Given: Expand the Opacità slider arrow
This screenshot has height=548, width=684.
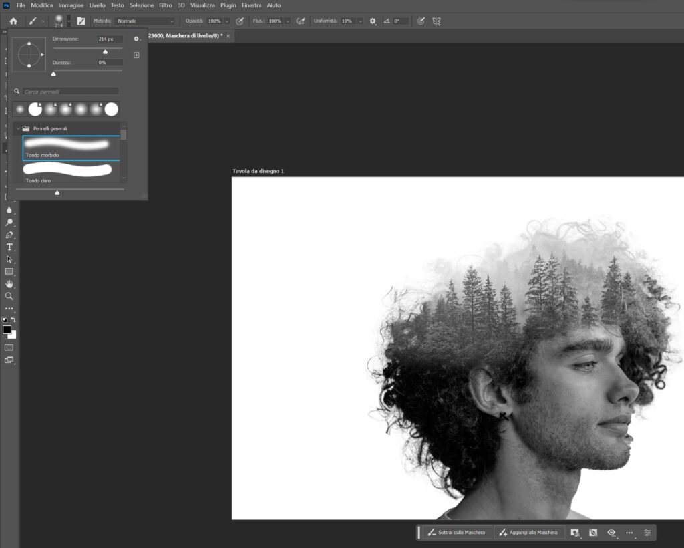Looking at the screenshot, I should pyautogui.click(x=227, y=21).
